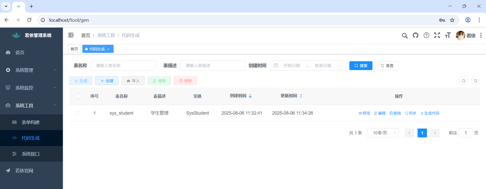This screenshot has width=486, height=189.
Task: Refresh the table via round refresh icon
Action: tap(476, 81)
